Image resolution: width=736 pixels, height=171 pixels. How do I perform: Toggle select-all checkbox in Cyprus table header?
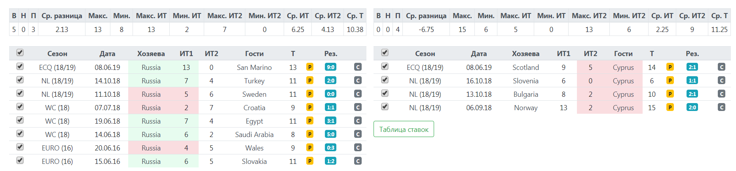point(385,53)
